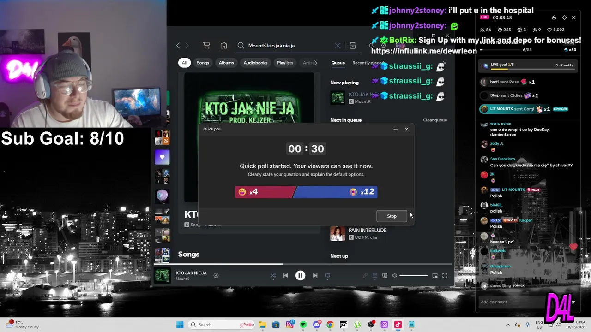The image size is (591, 332).
Task: Open Spotify Browse icon next to search
Action: (353, 46)
